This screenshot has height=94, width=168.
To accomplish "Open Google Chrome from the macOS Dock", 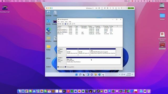I will tap(27, 91).
